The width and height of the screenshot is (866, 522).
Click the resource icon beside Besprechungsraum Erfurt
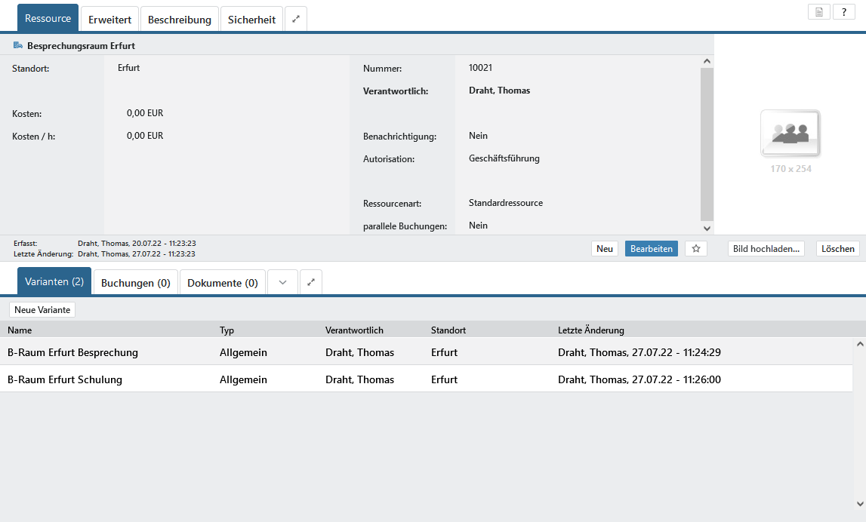pos(17,46)
